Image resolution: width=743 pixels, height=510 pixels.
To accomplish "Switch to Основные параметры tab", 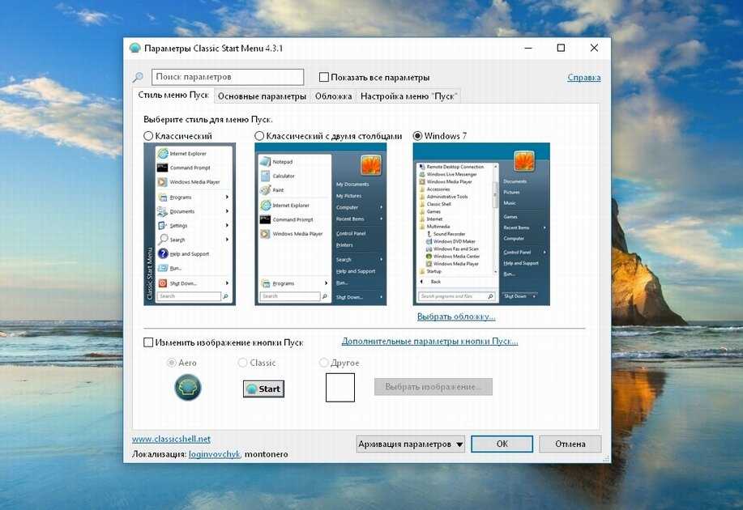I will (x=262, y=96).
